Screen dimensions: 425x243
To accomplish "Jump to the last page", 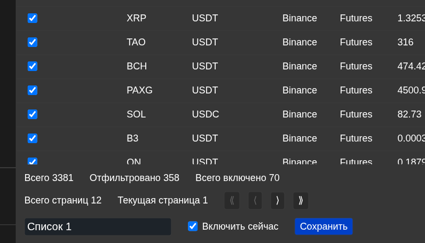I will 301,201.
